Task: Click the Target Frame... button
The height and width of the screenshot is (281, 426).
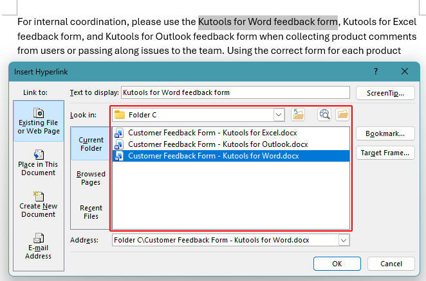Action: click(x=385, y=153)
